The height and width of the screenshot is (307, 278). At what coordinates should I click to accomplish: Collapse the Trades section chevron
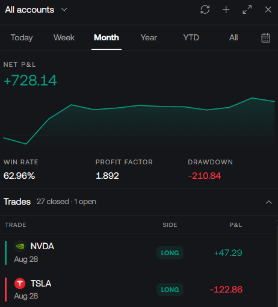[269, 202]
